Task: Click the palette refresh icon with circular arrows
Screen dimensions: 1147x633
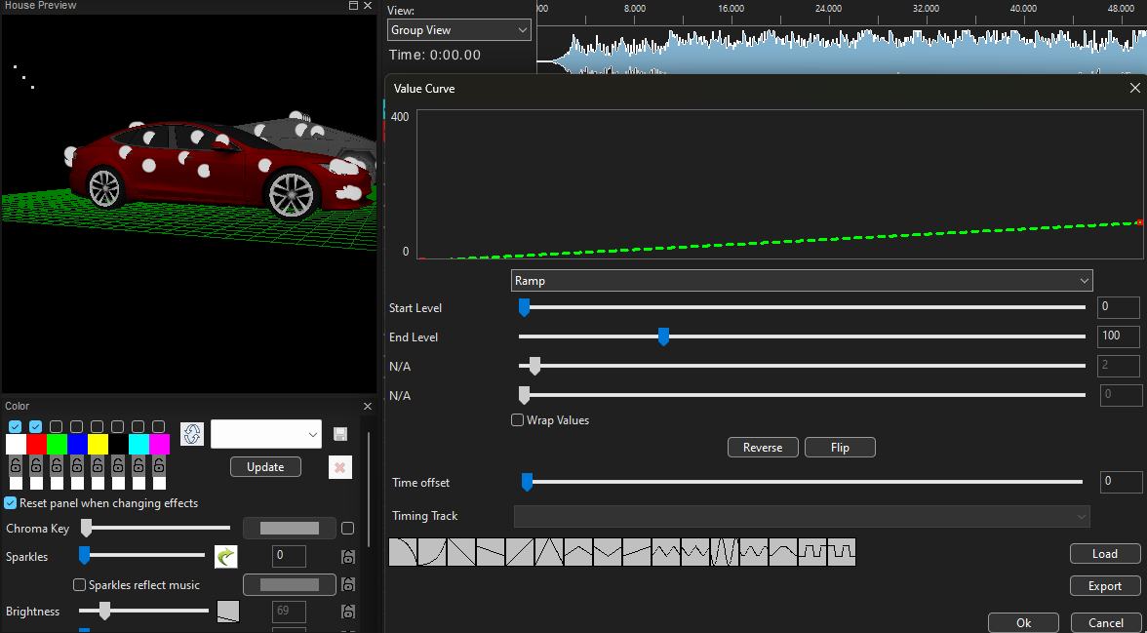Action: point(192,434)
